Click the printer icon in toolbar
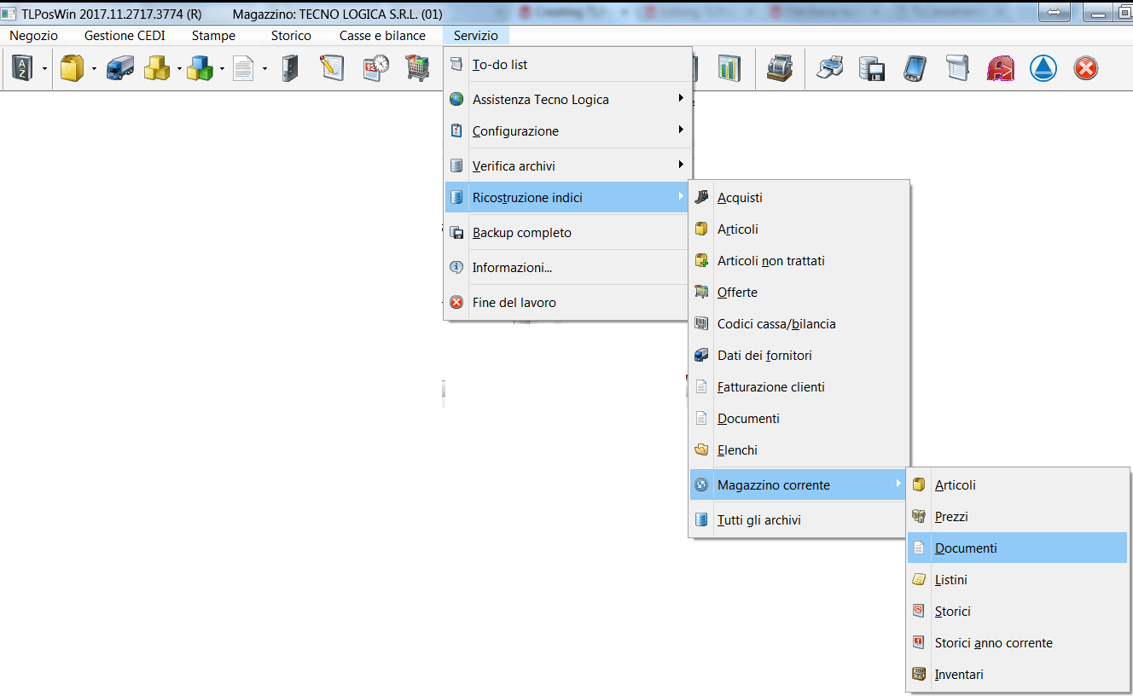Screen dimensions: 1133x696 tap(830, 68)
